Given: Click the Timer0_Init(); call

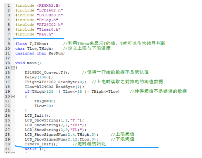Looking at the screenshot, I should [x=41, y=144].
